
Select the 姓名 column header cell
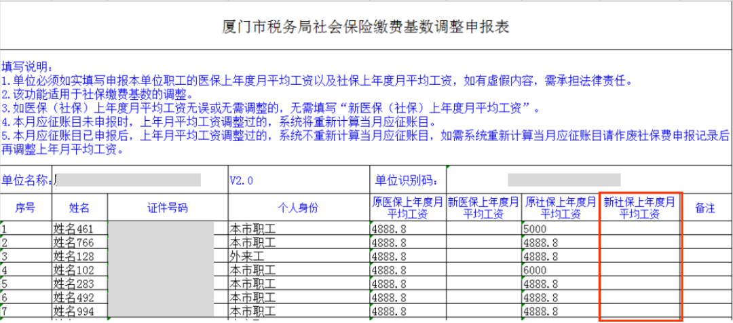[79, 208]
